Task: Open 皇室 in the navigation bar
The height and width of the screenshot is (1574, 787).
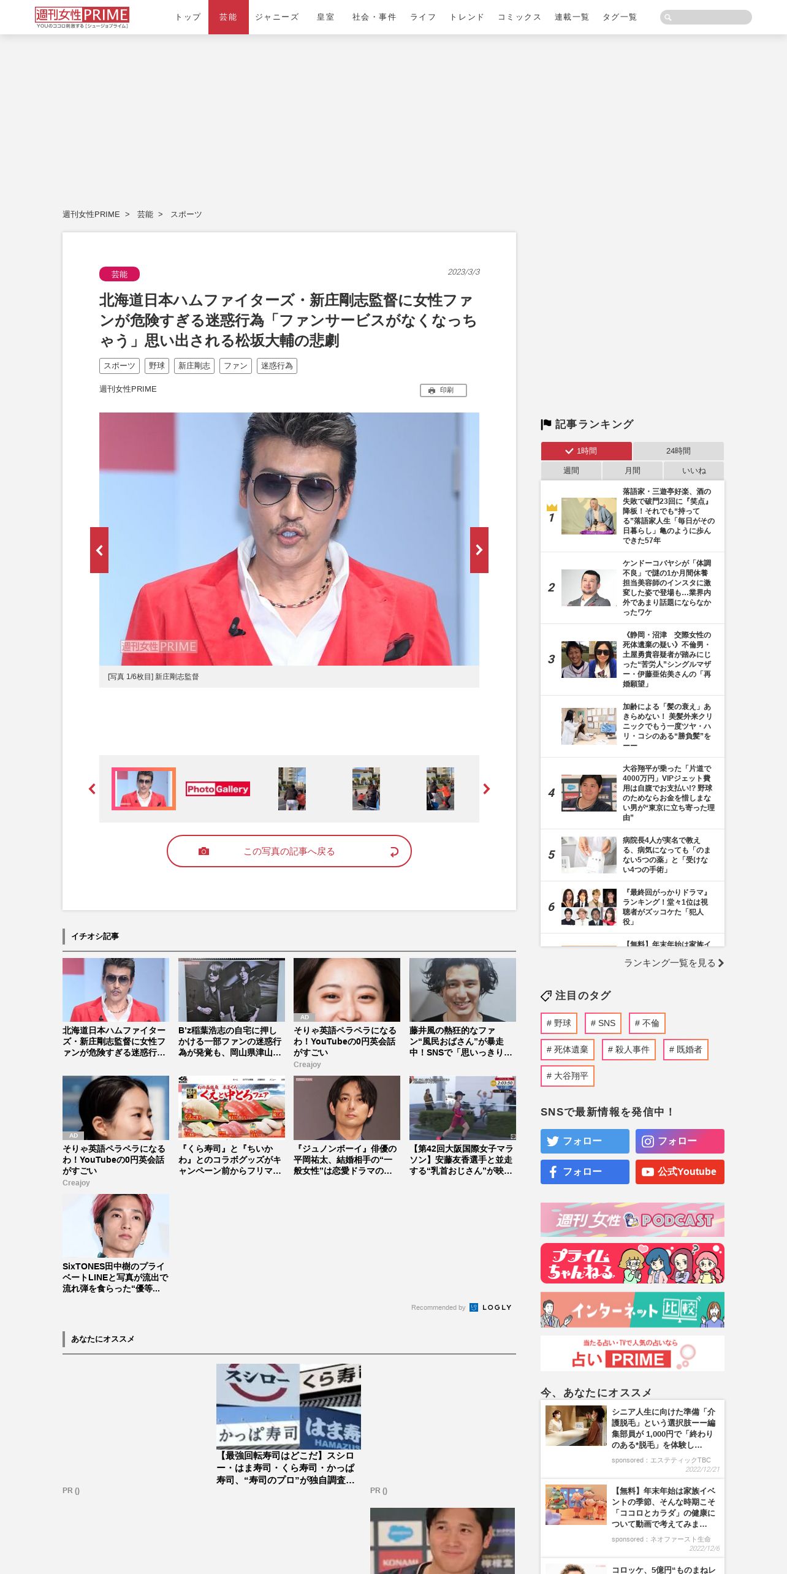Action: pyautogui.click(x=325, y=17)
